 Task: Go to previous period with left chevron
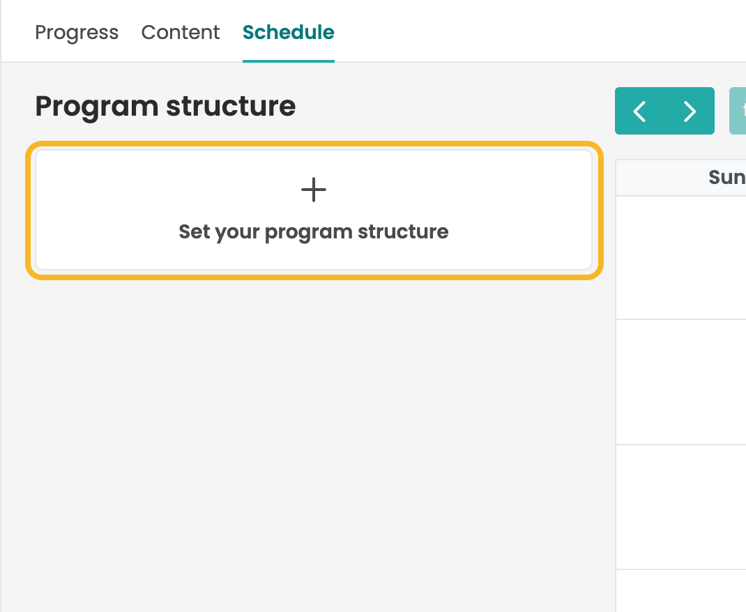(x=639, y=112)
